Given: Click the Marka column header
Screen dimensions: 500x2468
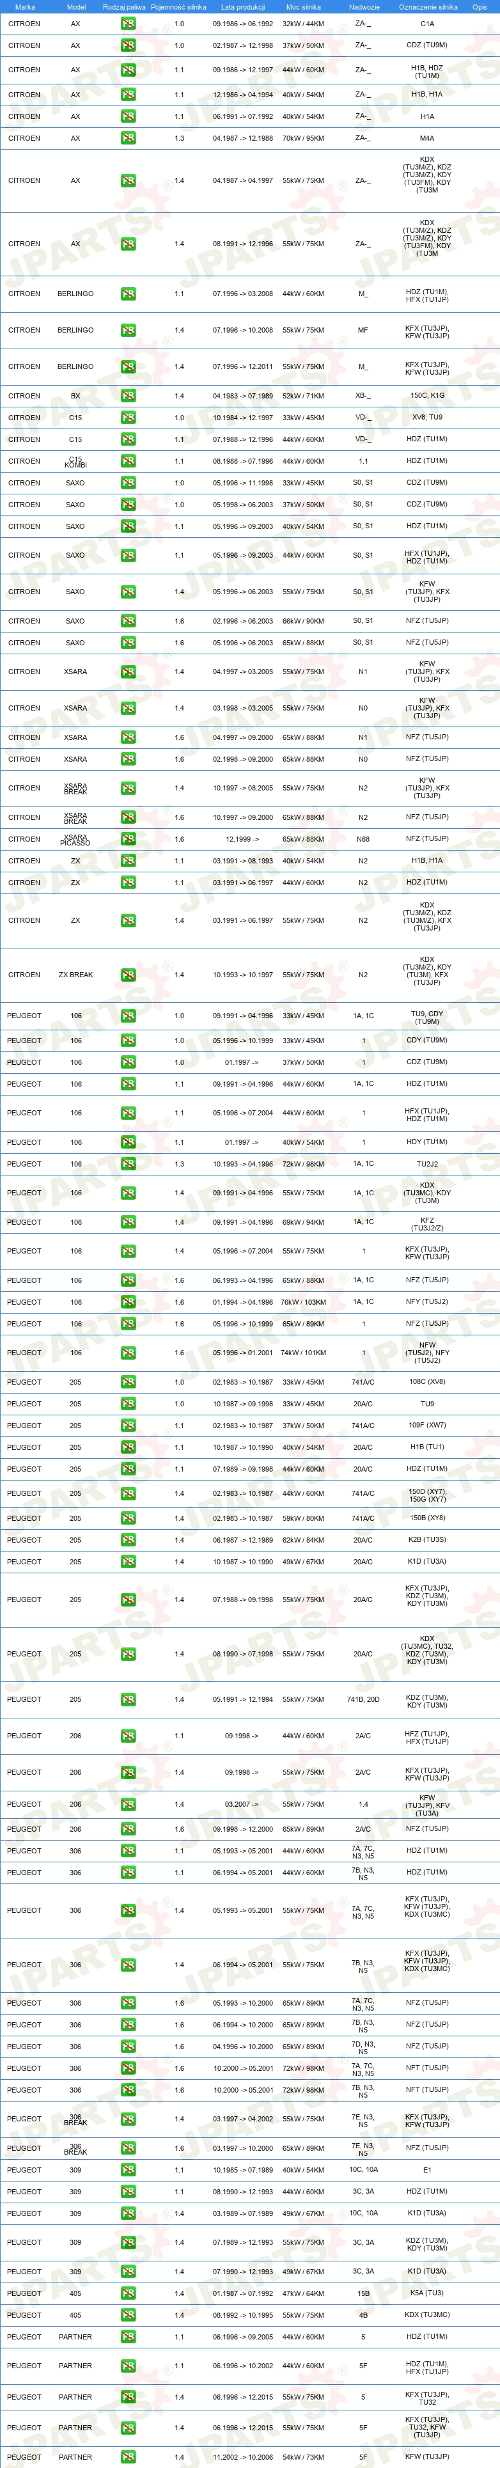Looking at the screenshot, I should pyautogui.click(x=25, y=6).
